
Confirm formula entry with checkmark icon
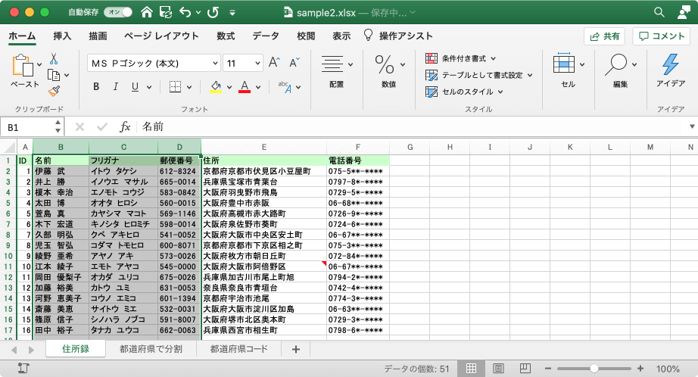click(x=102, y=127)
